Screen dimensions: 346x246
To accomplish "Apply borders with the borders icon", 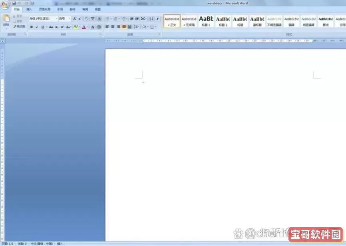I will [152, 27].
